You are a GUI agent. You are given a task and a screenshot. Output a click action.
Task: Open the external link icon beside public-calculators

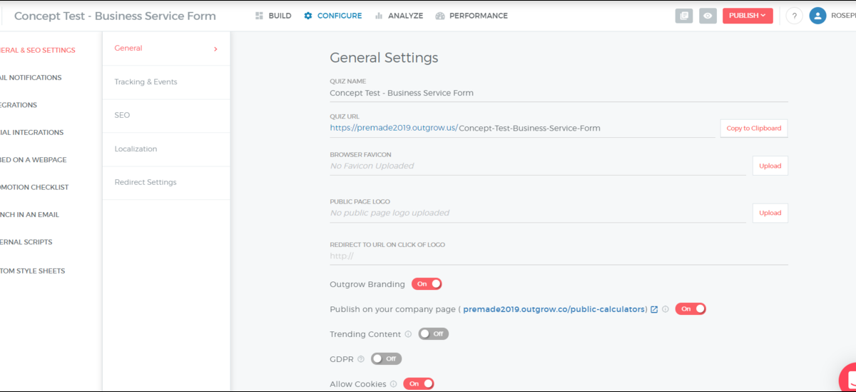(654, 309)
